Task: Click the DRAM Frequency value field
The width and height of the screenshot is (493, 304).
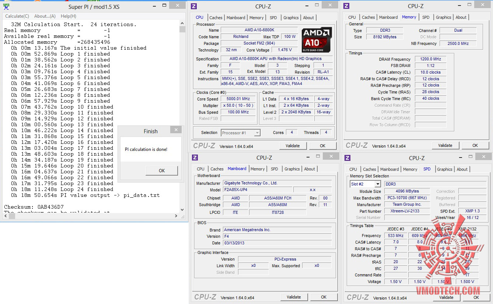Action: coord(430,59)
